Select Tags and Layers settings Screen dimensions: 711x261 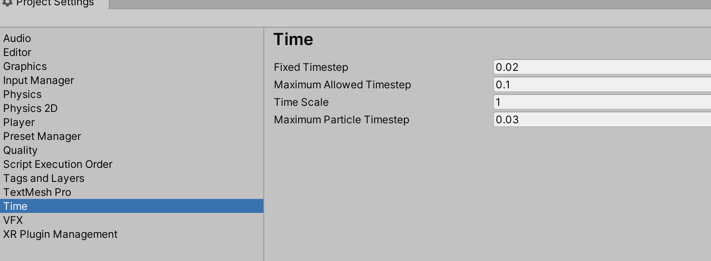click(44, 178)
